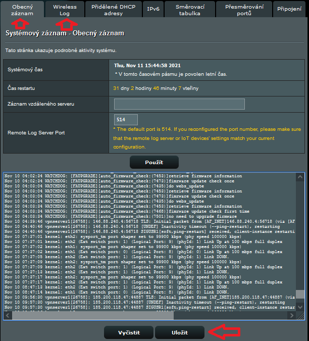Save the log with the Uložit button
Image resolution: width=309 pixels, height=341 pixels.
click(x=180, y=332)
